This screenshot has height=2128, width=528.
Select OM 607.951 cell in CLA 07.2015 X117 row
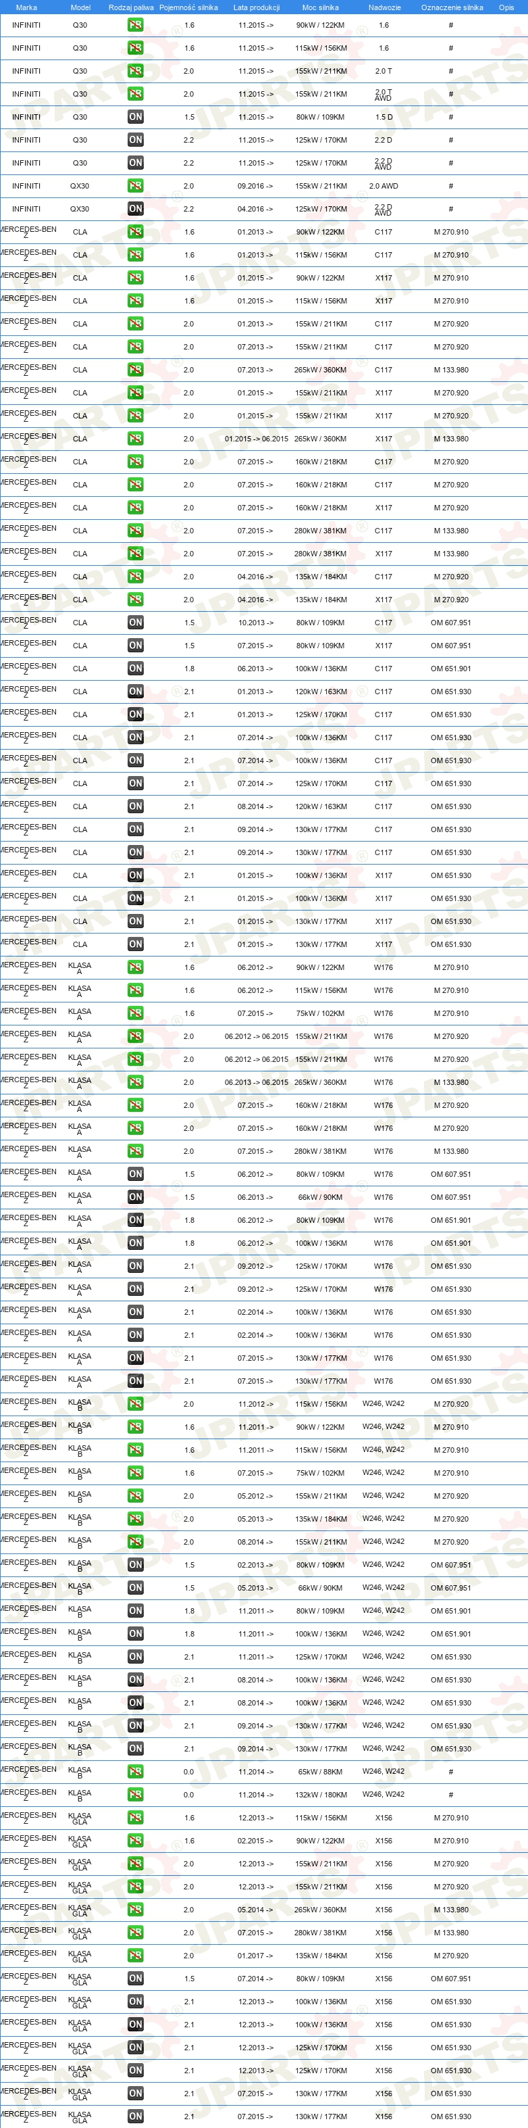450,646
